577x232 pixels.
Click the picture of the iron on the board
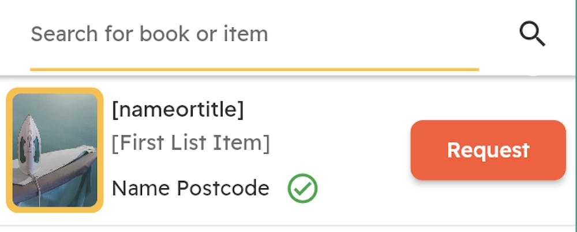tap(55, 150)
